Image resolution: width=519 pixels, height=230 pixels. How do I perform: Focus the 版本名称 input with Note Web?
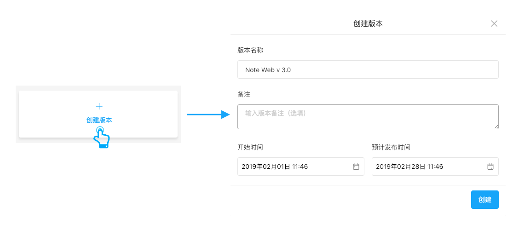tap(368, 69)
